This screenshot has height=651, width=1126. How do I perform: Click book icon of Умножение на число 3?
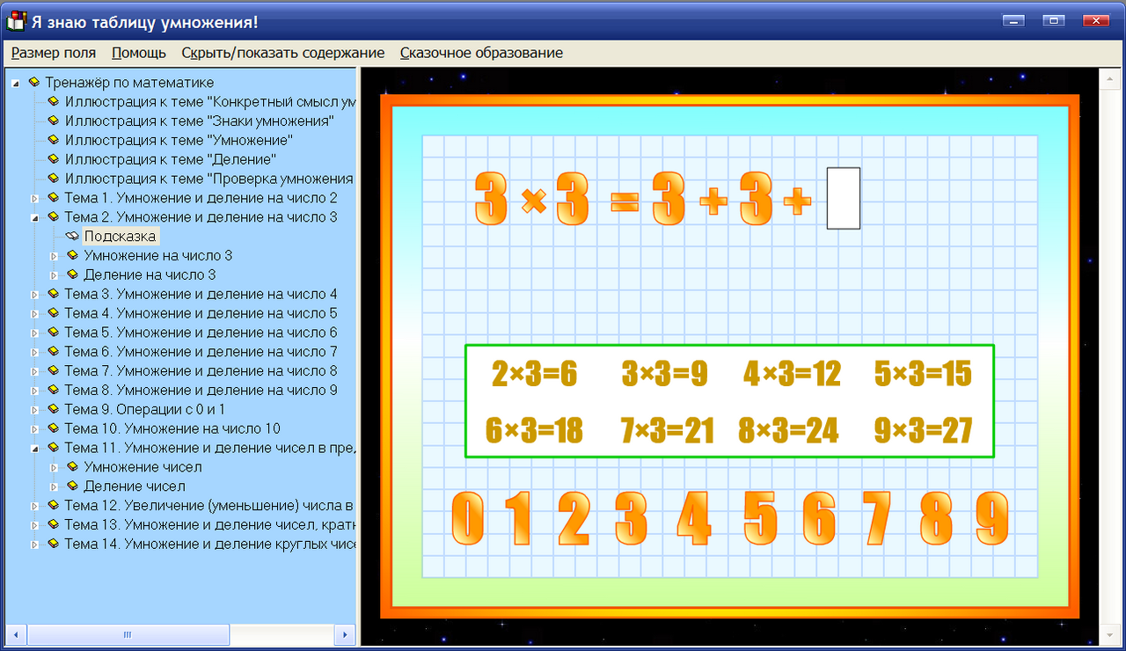pos(73,255)
